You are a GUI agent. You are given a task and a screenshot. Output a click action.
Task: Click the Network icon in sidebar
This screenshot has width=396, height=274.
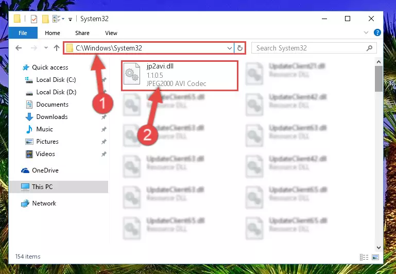coord(25,203)
